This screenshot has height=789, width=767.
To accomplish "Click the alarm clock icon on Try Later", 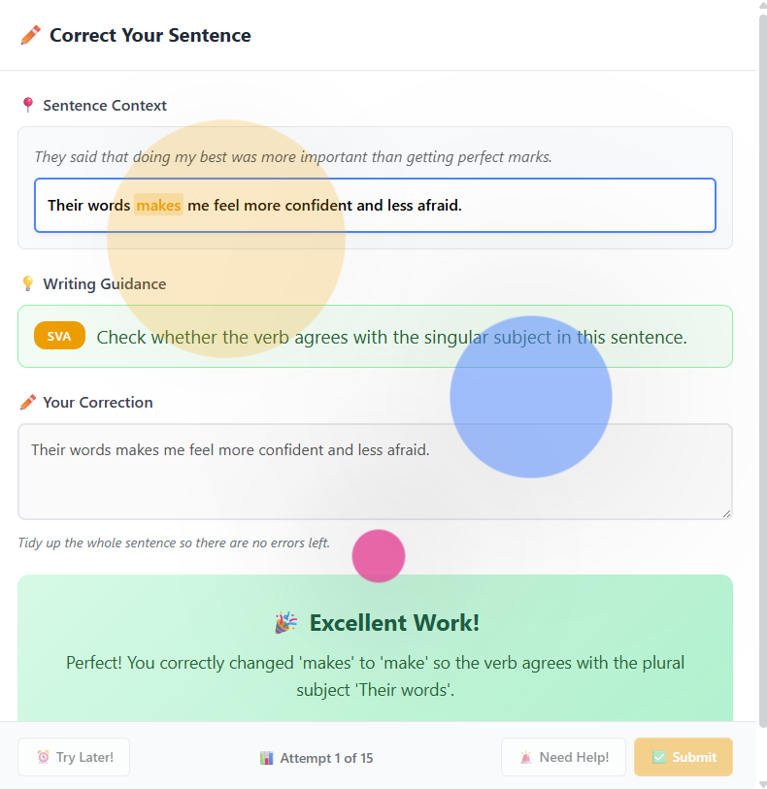I will coord(44,757).
